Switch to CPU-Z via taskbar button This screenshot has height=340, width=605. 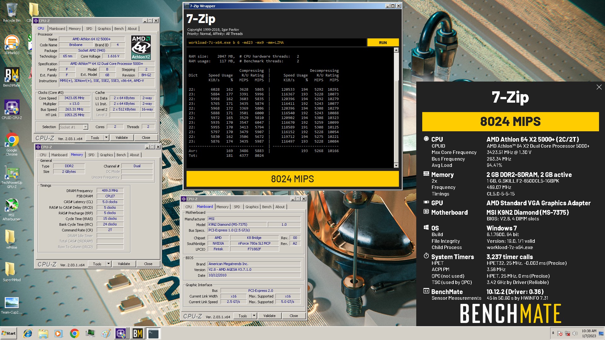121,333
